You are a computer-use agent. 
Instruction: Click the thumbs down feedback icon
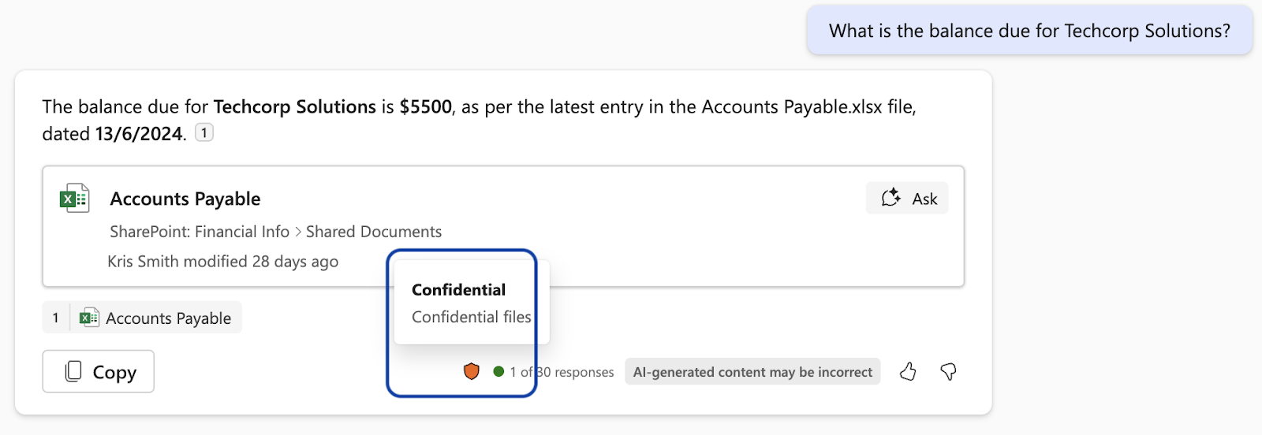point(948,371)
